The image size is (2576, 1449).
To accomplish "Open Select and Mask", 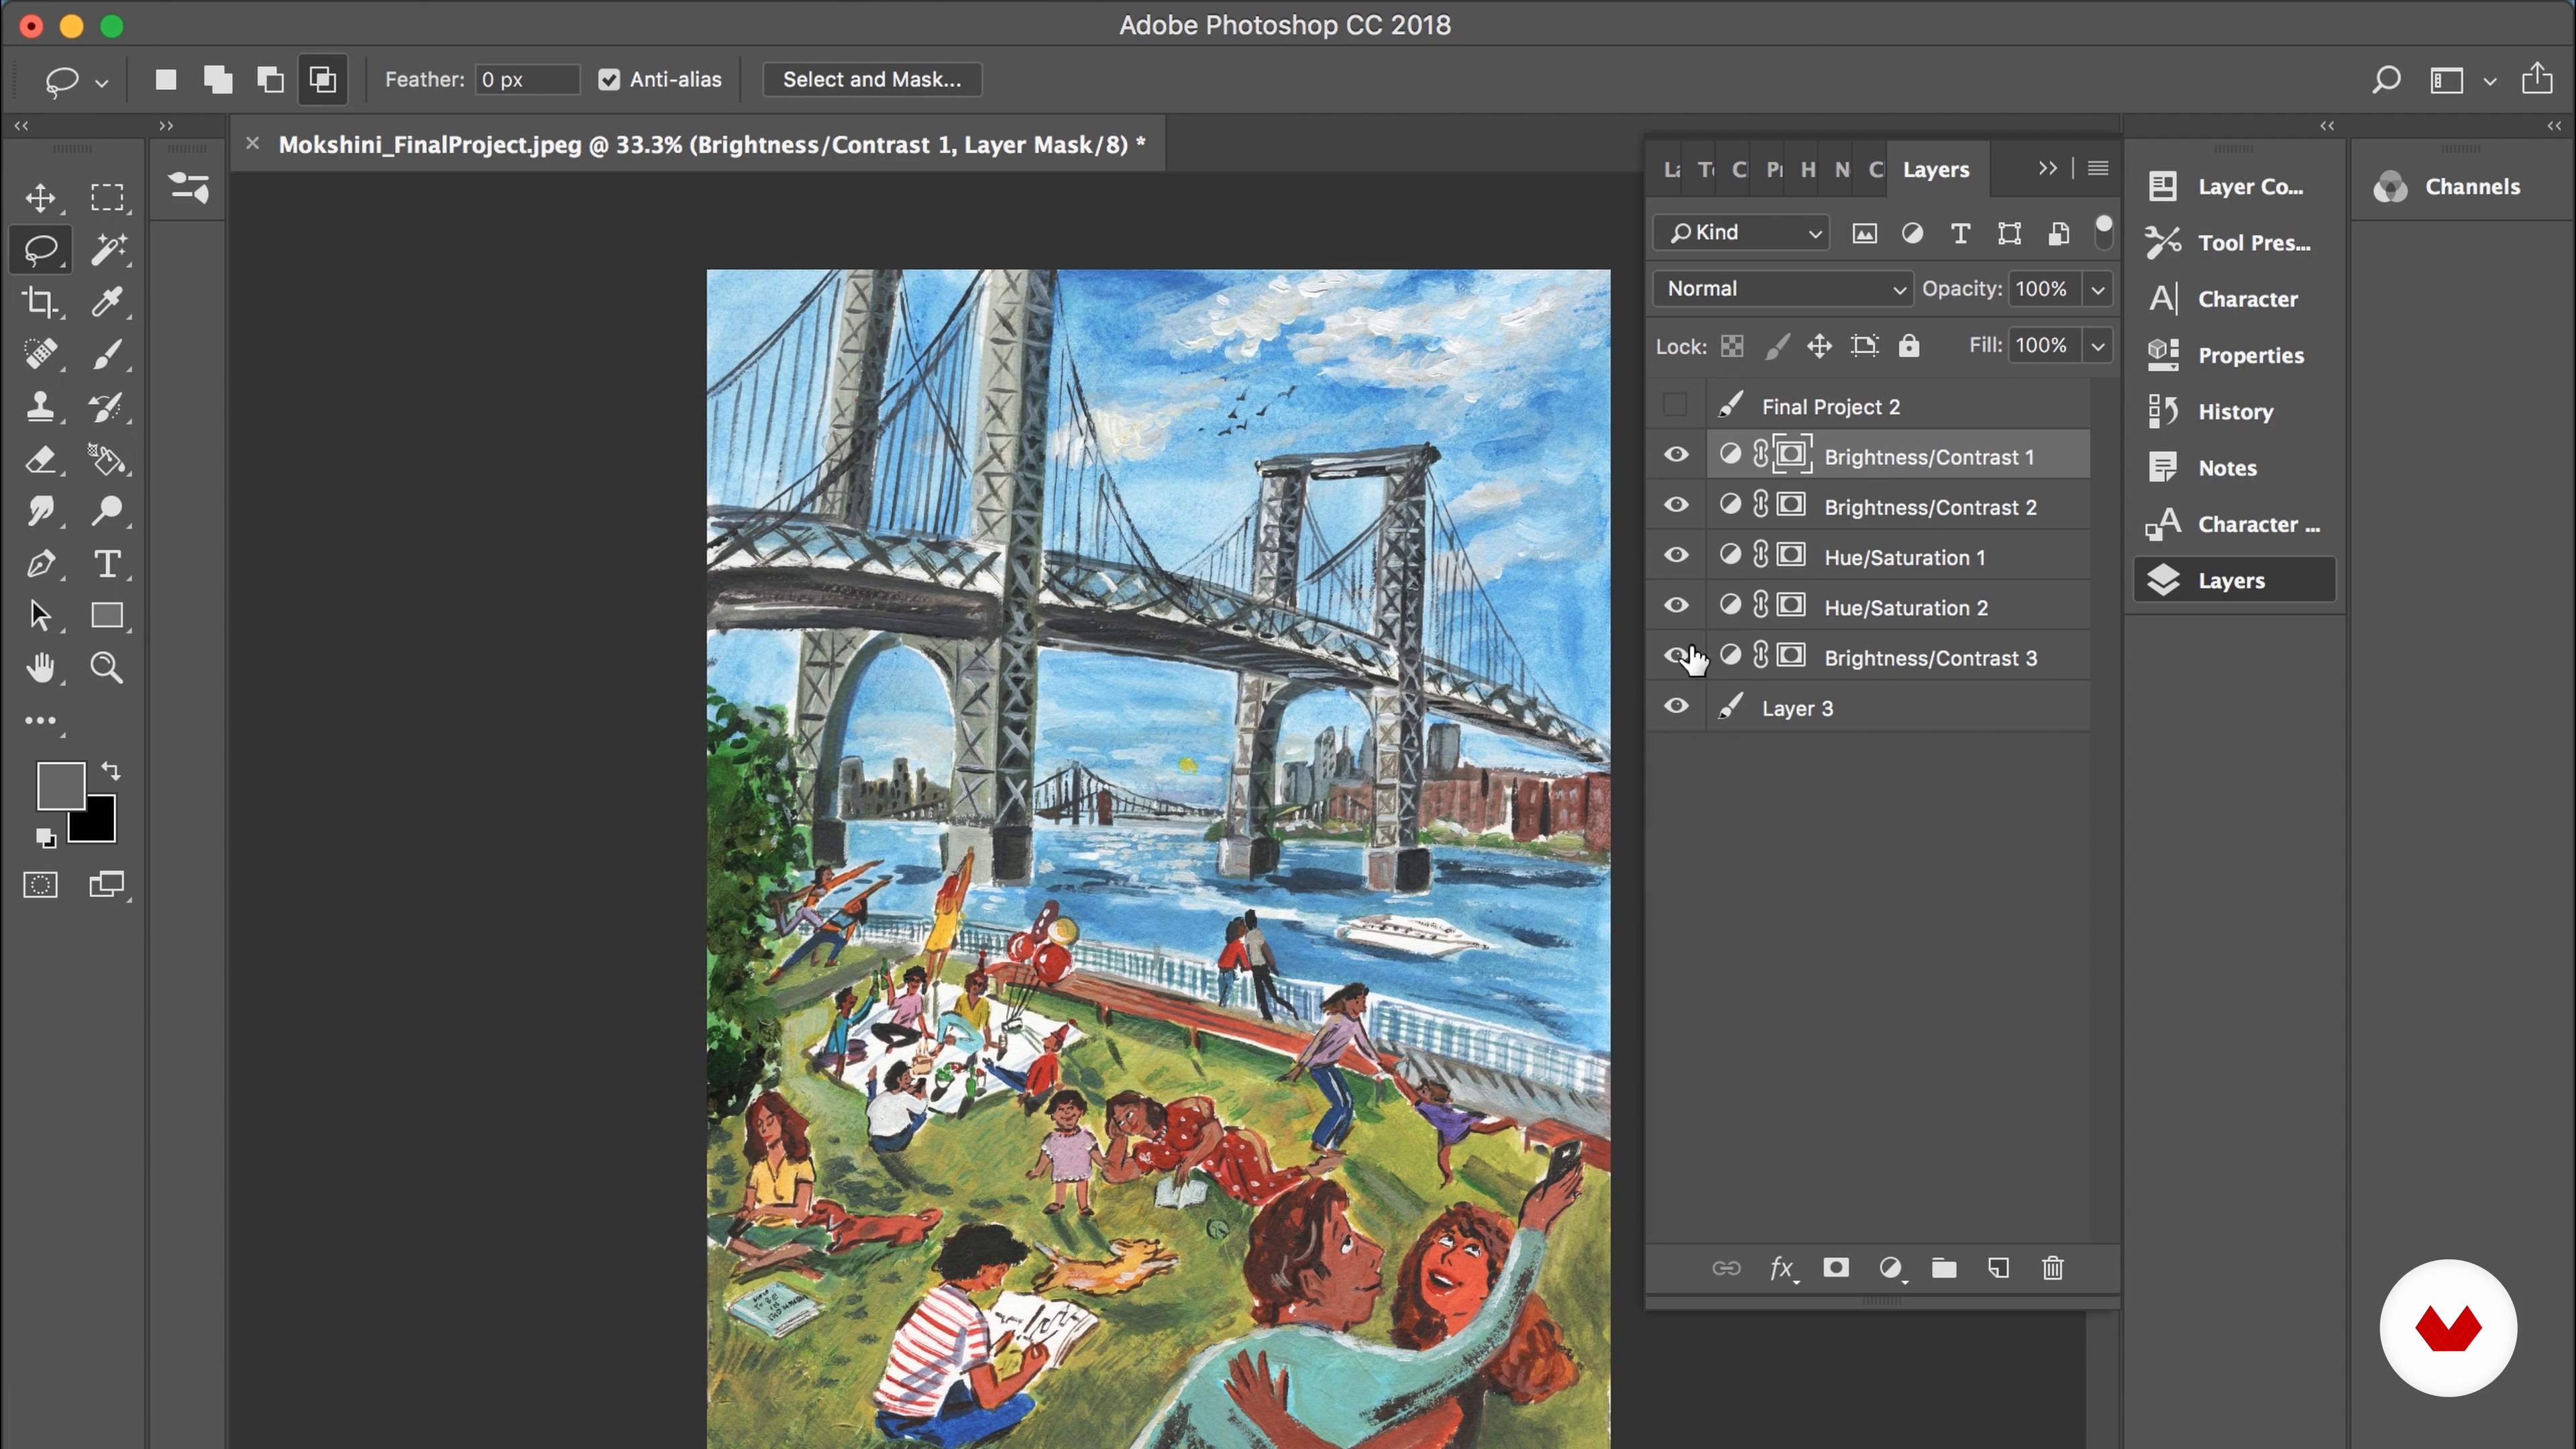I will tap(872, 79).
